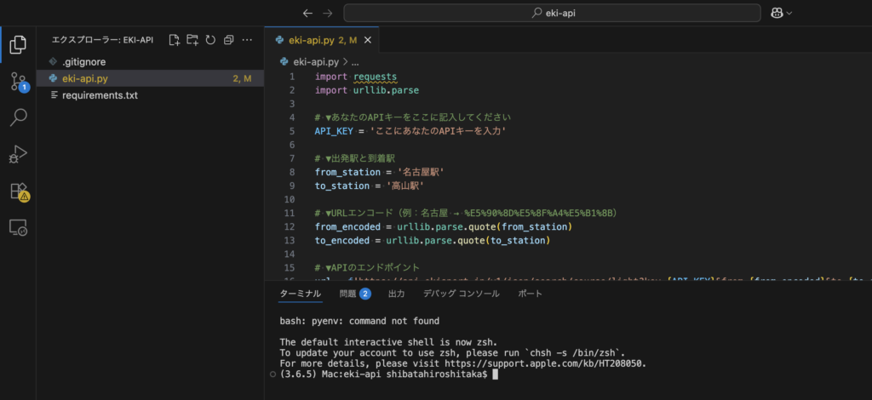The image size is (872, 400).
Task: Click the 'import urllib.parse' code line
Action: tap(367, 90)
